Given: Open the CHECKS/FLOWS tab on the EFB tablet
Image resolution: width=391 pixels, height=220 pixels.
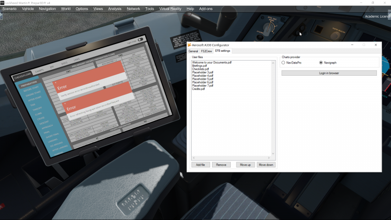Looking at the screenshot, I should coord(22,76).
